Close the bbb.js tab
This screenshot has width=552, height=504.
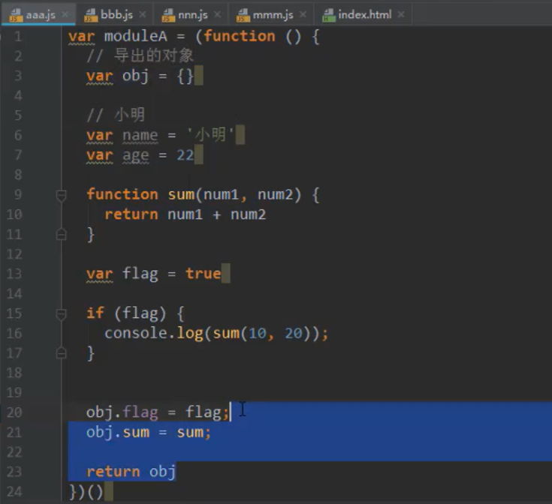click(142, 14)
